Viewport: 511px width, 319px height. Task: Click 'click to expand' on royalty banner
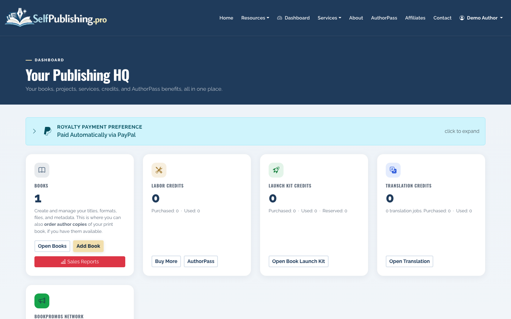click(462, 131)
